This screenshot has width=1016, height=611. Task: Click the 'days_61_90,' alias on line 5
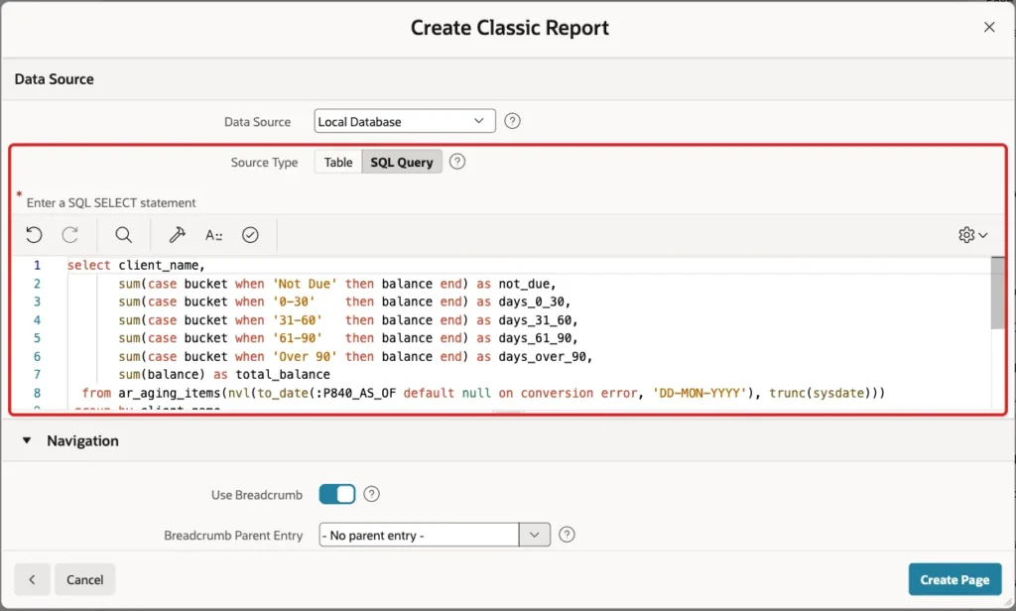click(x=538, y=337)
